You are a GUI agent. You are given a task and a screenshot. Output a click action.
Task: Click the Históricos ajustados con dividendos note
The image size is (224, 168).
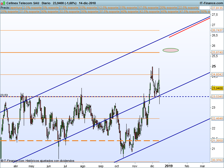point(50,161)
